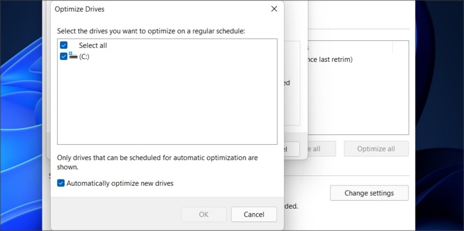Close the Optimize Drives dialog
This screenshot has height=231, width=464.
coord(274,9)
